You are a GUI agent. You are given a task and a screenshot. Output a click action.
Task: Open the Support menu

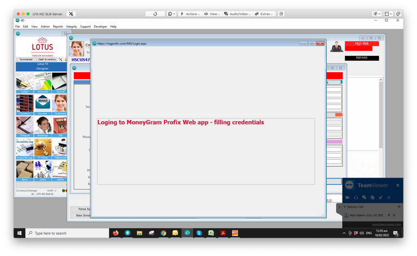pyautogui.click(x=85, y=27)
